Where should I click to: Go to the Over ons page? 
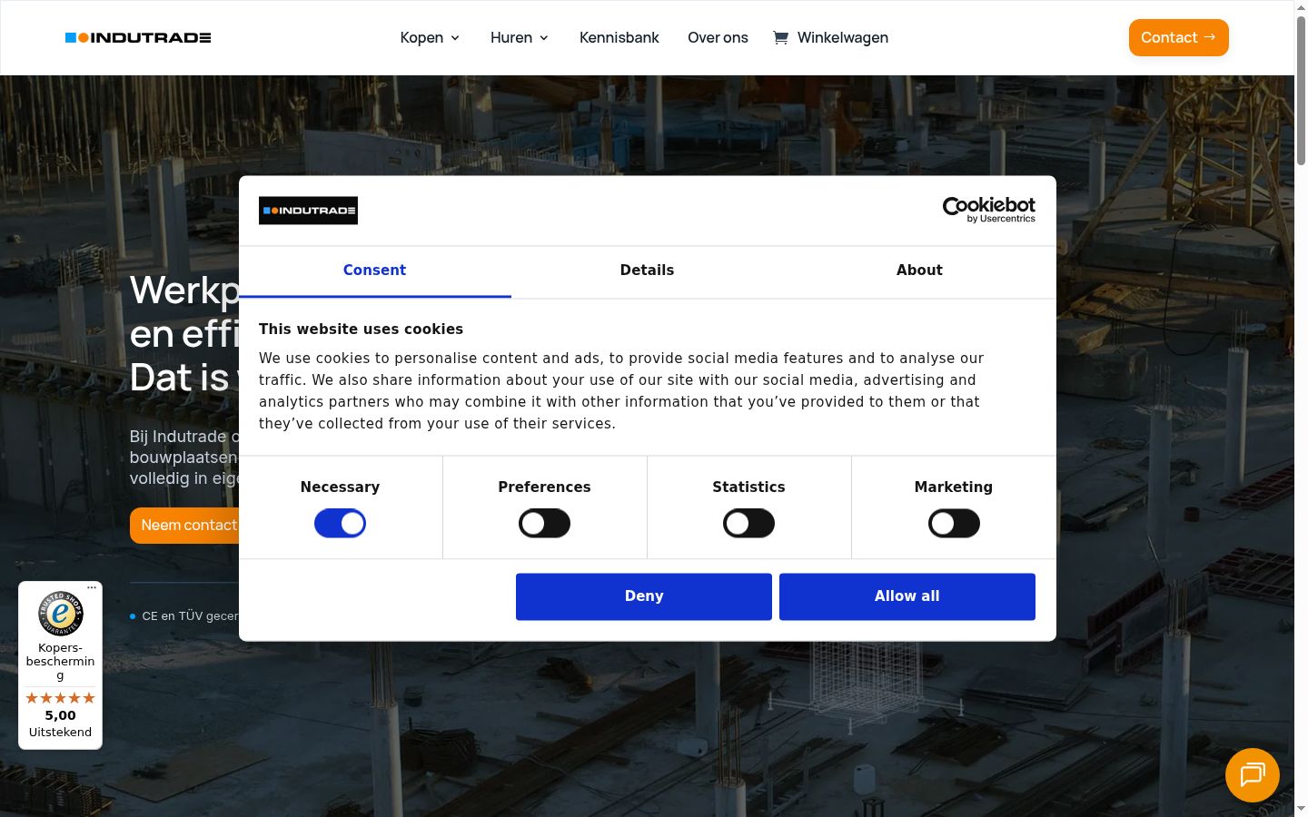click(718, 37)
